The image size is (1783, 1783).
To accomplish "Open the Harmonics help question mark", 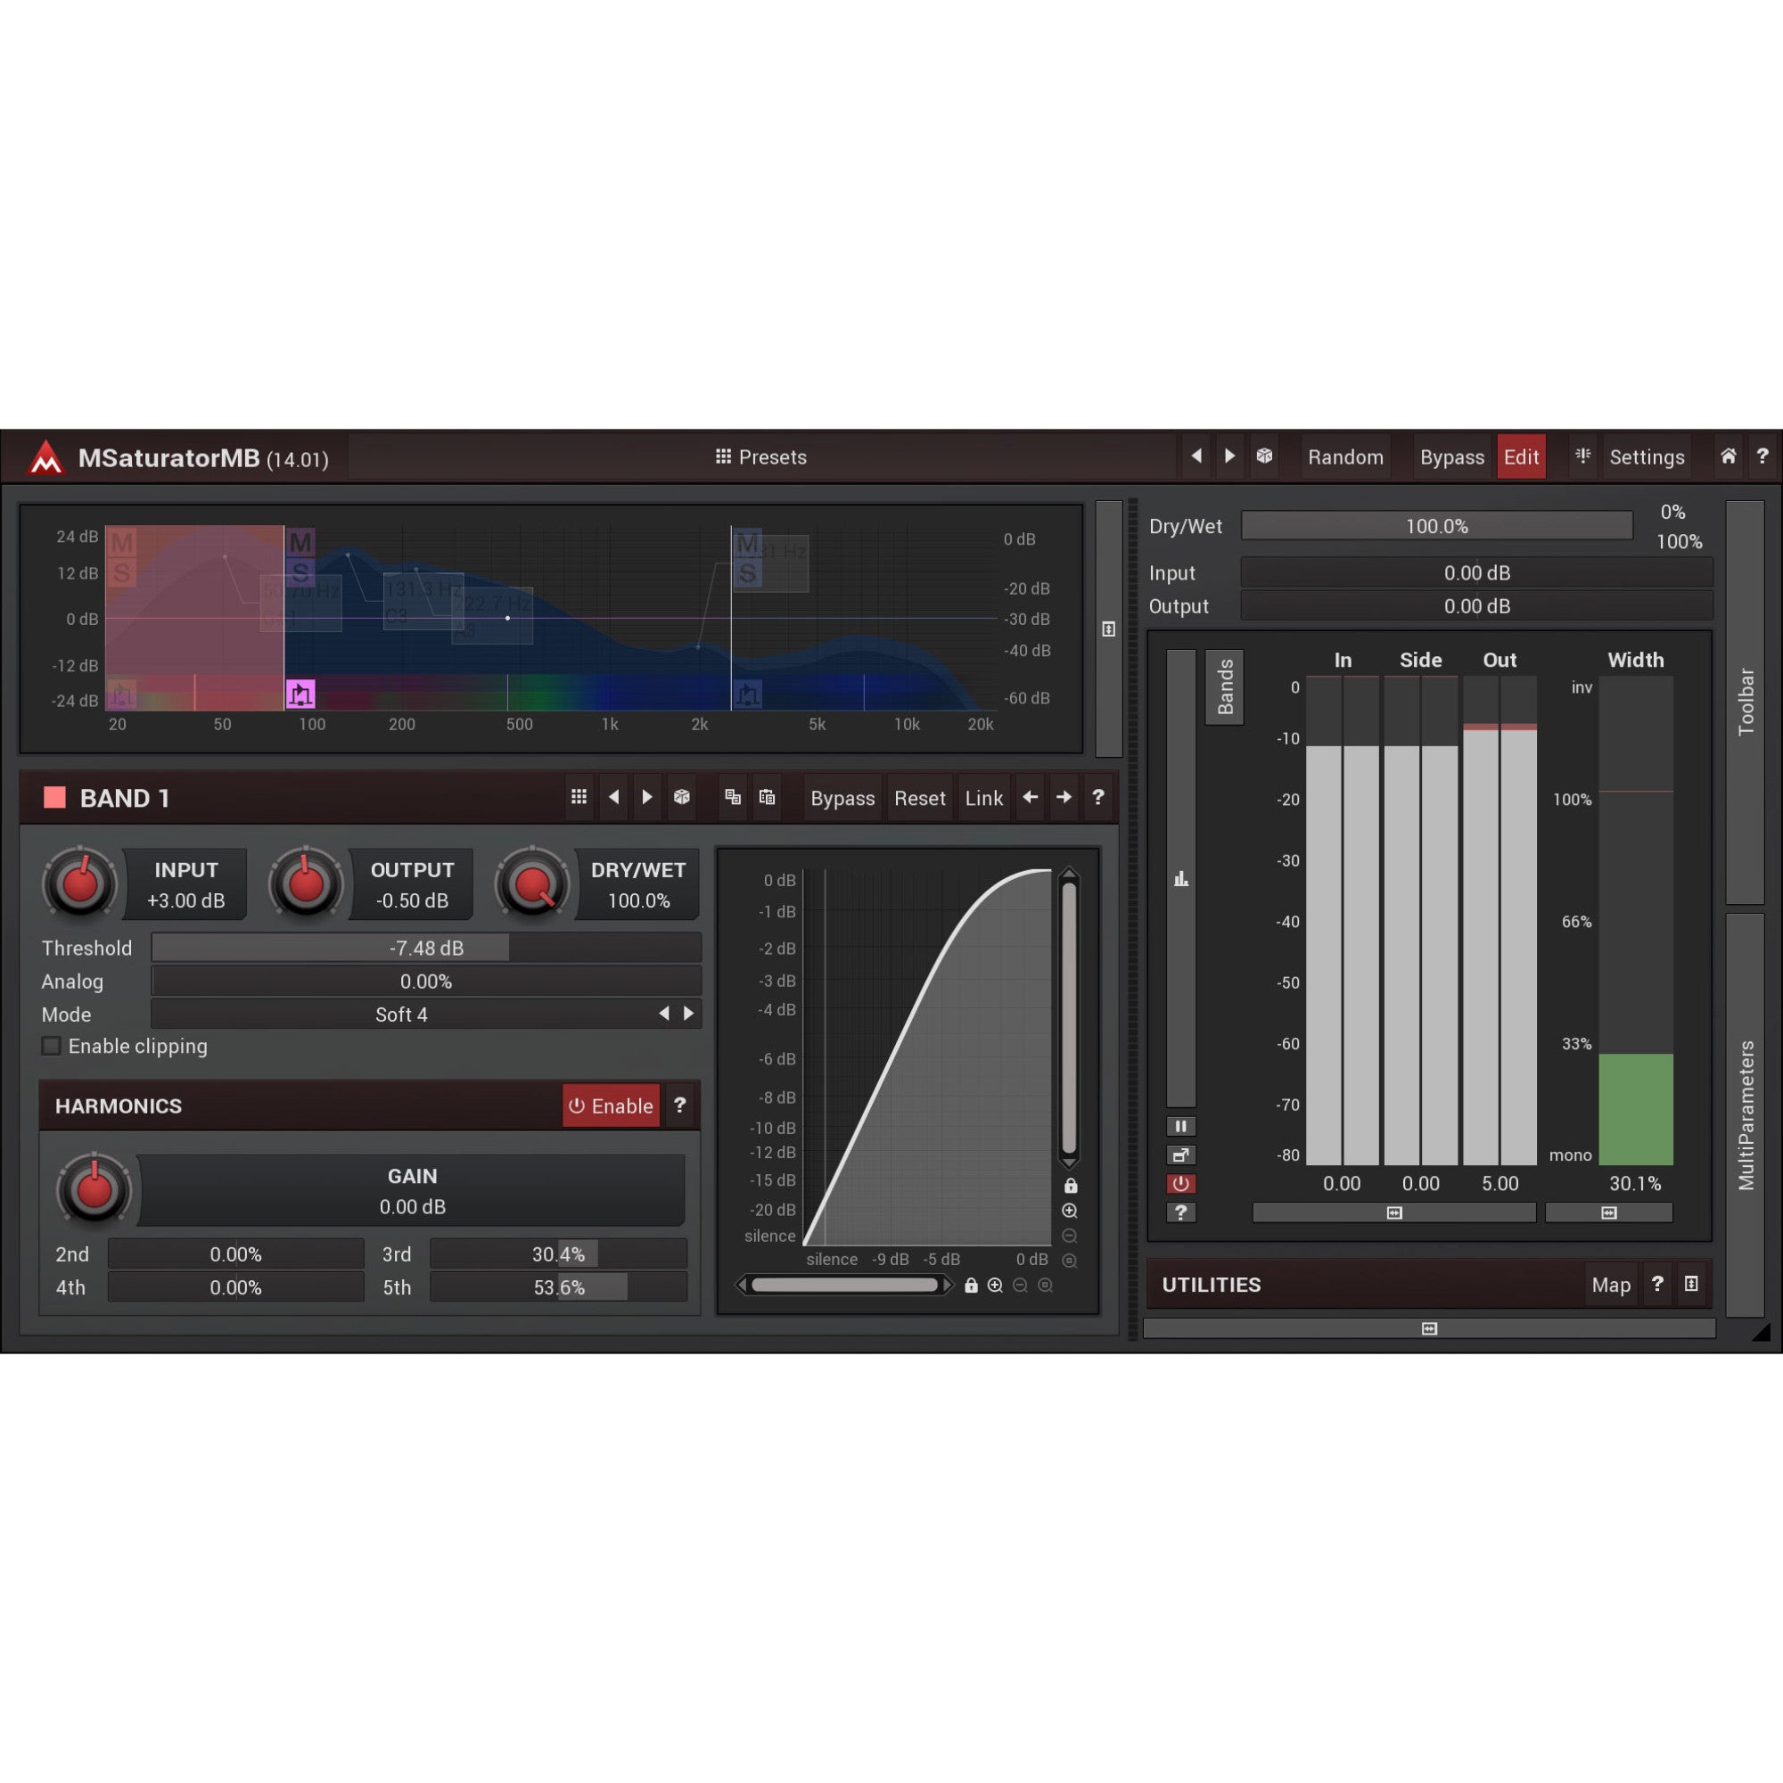I will pyautogui.click(x=680, y=1105).
